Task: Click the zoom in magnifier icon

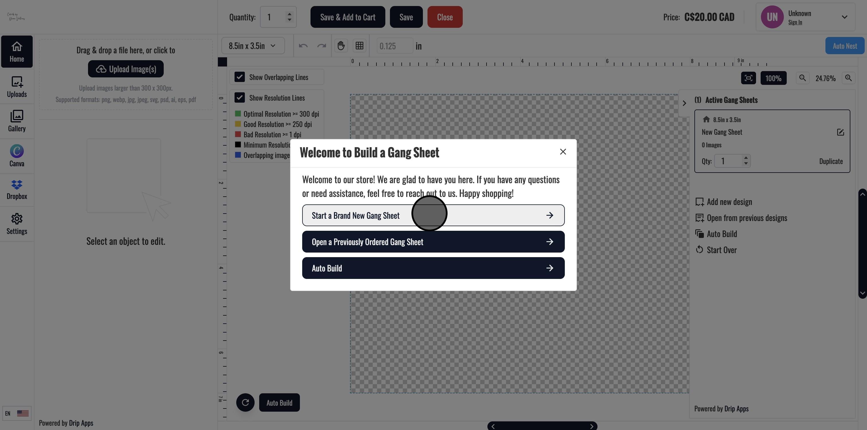Action: click(848, 78)
